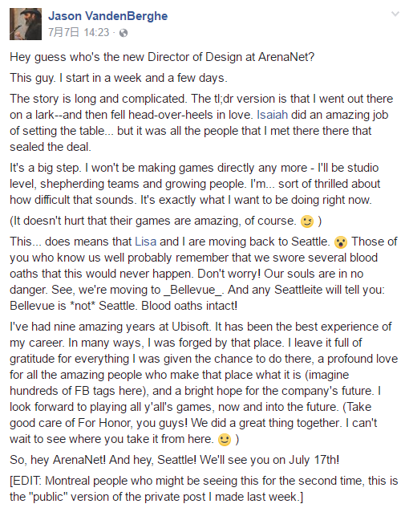
Task: Click the public globe privacy icon
Action: click(124, 33)
